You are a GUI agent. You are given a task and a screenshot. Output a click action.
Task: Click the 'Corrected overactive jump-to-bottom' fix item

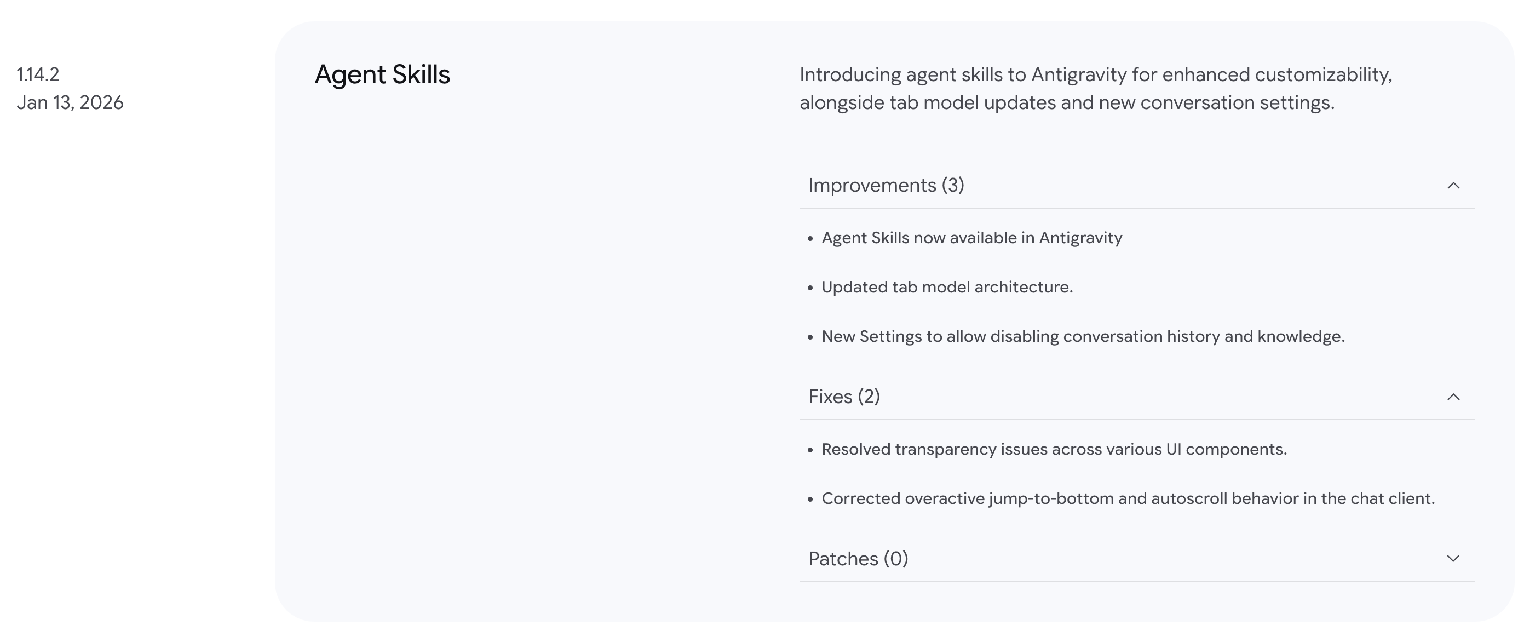1128,499
